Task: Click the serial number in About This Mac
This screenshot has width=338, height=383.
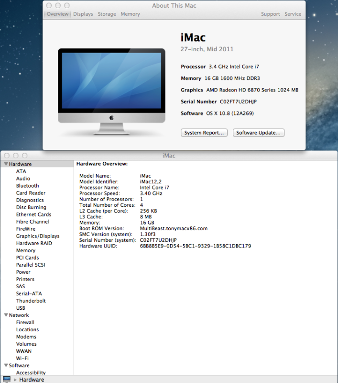Action: click(x=238, y=101)
